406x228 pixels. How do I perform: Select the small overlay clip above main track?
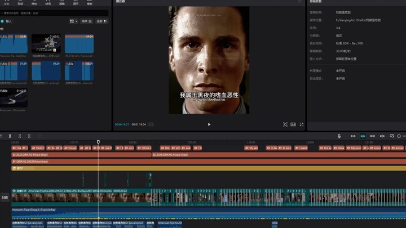[x=150, y=180]
